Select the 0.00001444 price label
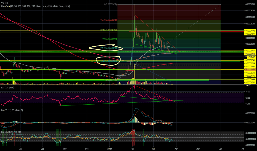The width and height of the screenshot is (257, 151). [250, 79]
